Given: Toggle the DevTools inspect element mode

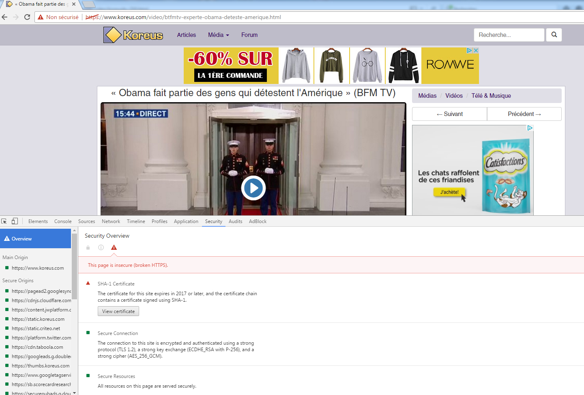Looking at the screenshot, I should click(x=4, y=221).
